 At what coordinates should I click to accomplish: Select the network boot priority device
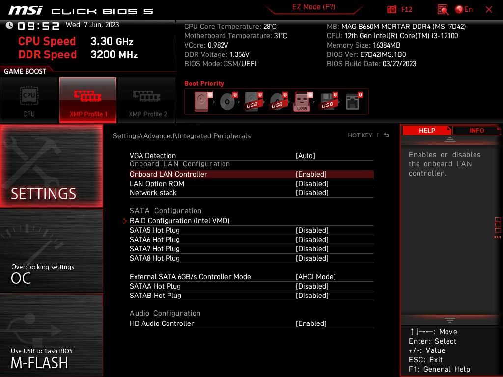(354, 102)
